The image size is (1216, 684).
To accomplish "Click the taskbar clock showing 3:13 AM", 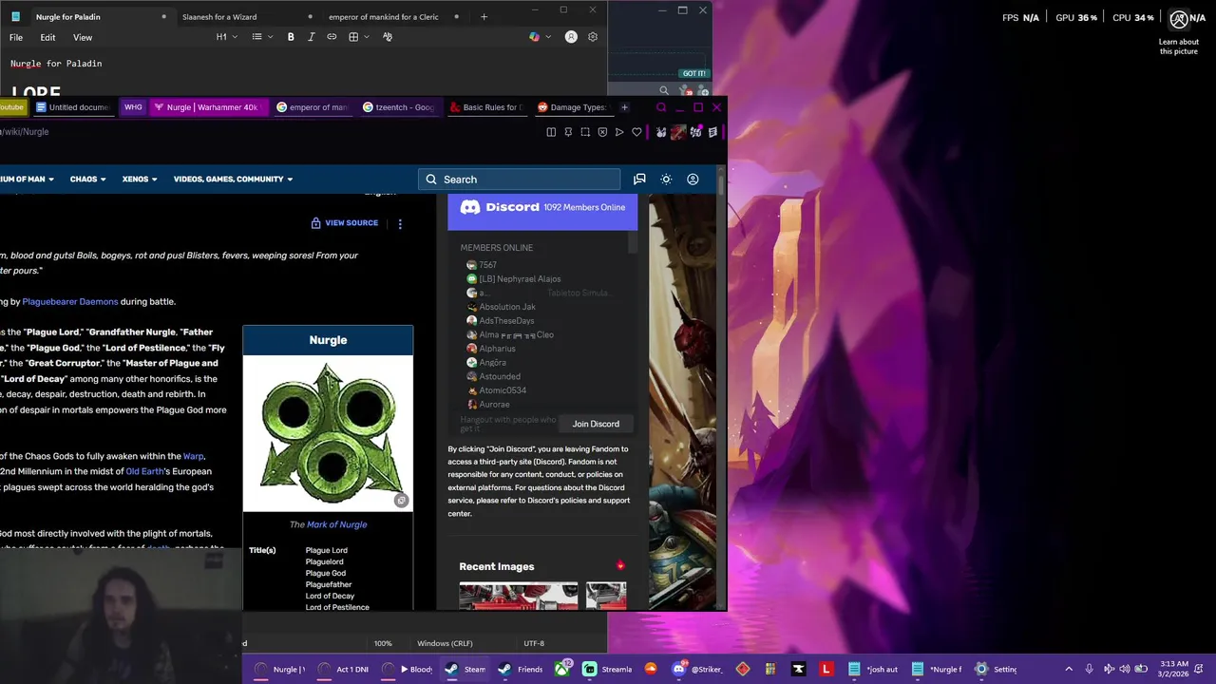I will 1175,669.
